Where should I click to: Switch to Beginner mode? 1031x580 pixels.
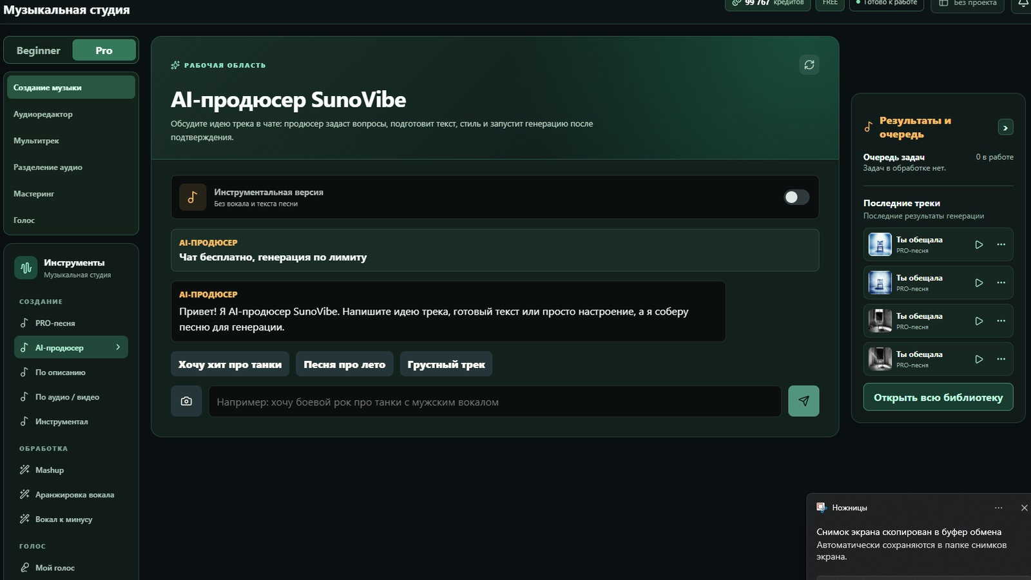tap(39, 50)
